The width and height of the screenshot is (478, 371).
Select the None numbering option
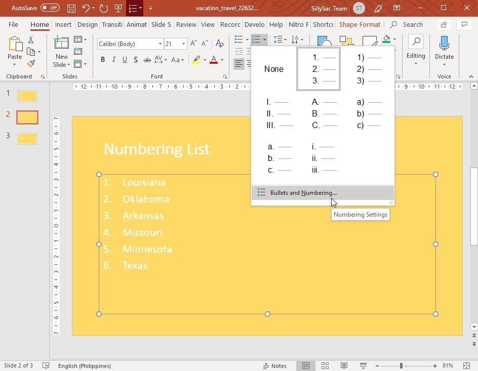[273, 69]
